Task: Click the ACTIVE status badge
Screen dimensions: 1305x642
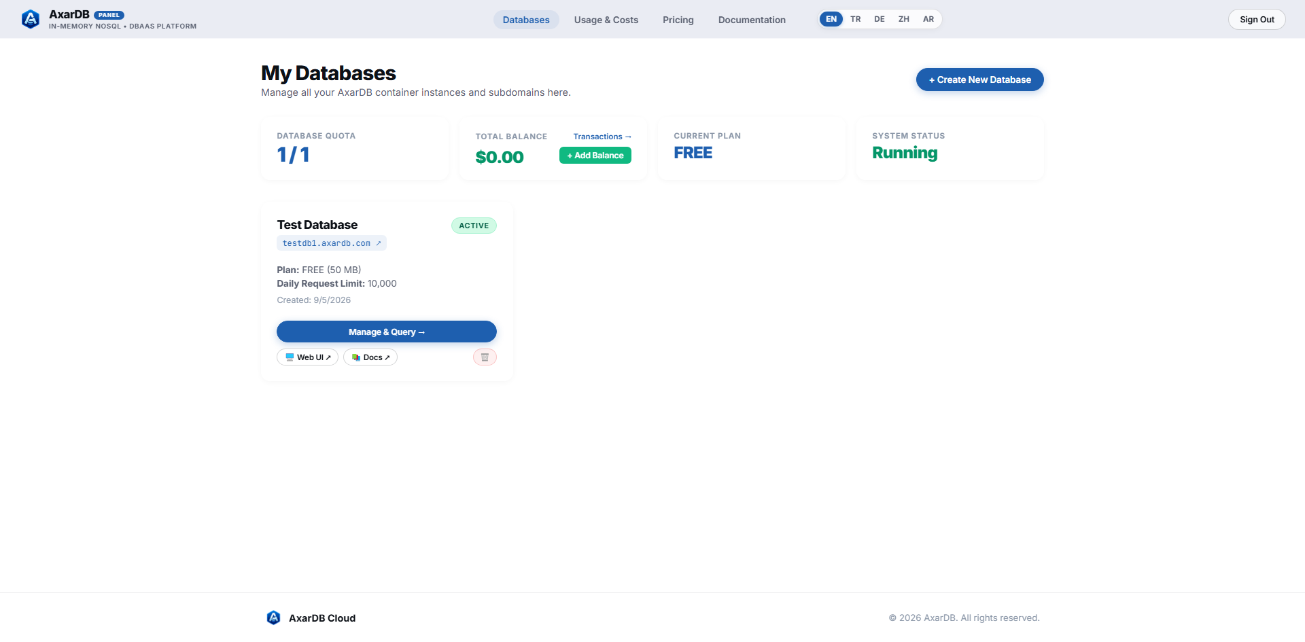Action: (x=474, y=226)
